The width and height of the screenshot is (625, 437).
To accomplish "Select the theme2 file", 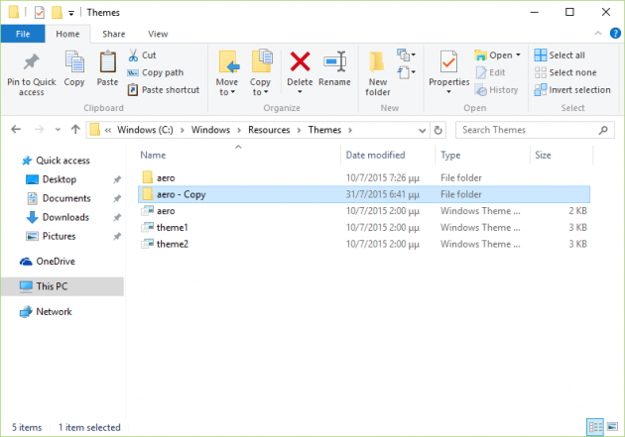I will pos(364,244).
